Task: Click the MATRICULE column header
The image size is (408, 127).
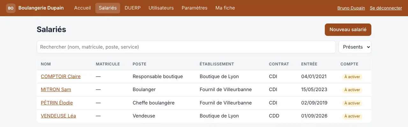Action: coord(108,64)
